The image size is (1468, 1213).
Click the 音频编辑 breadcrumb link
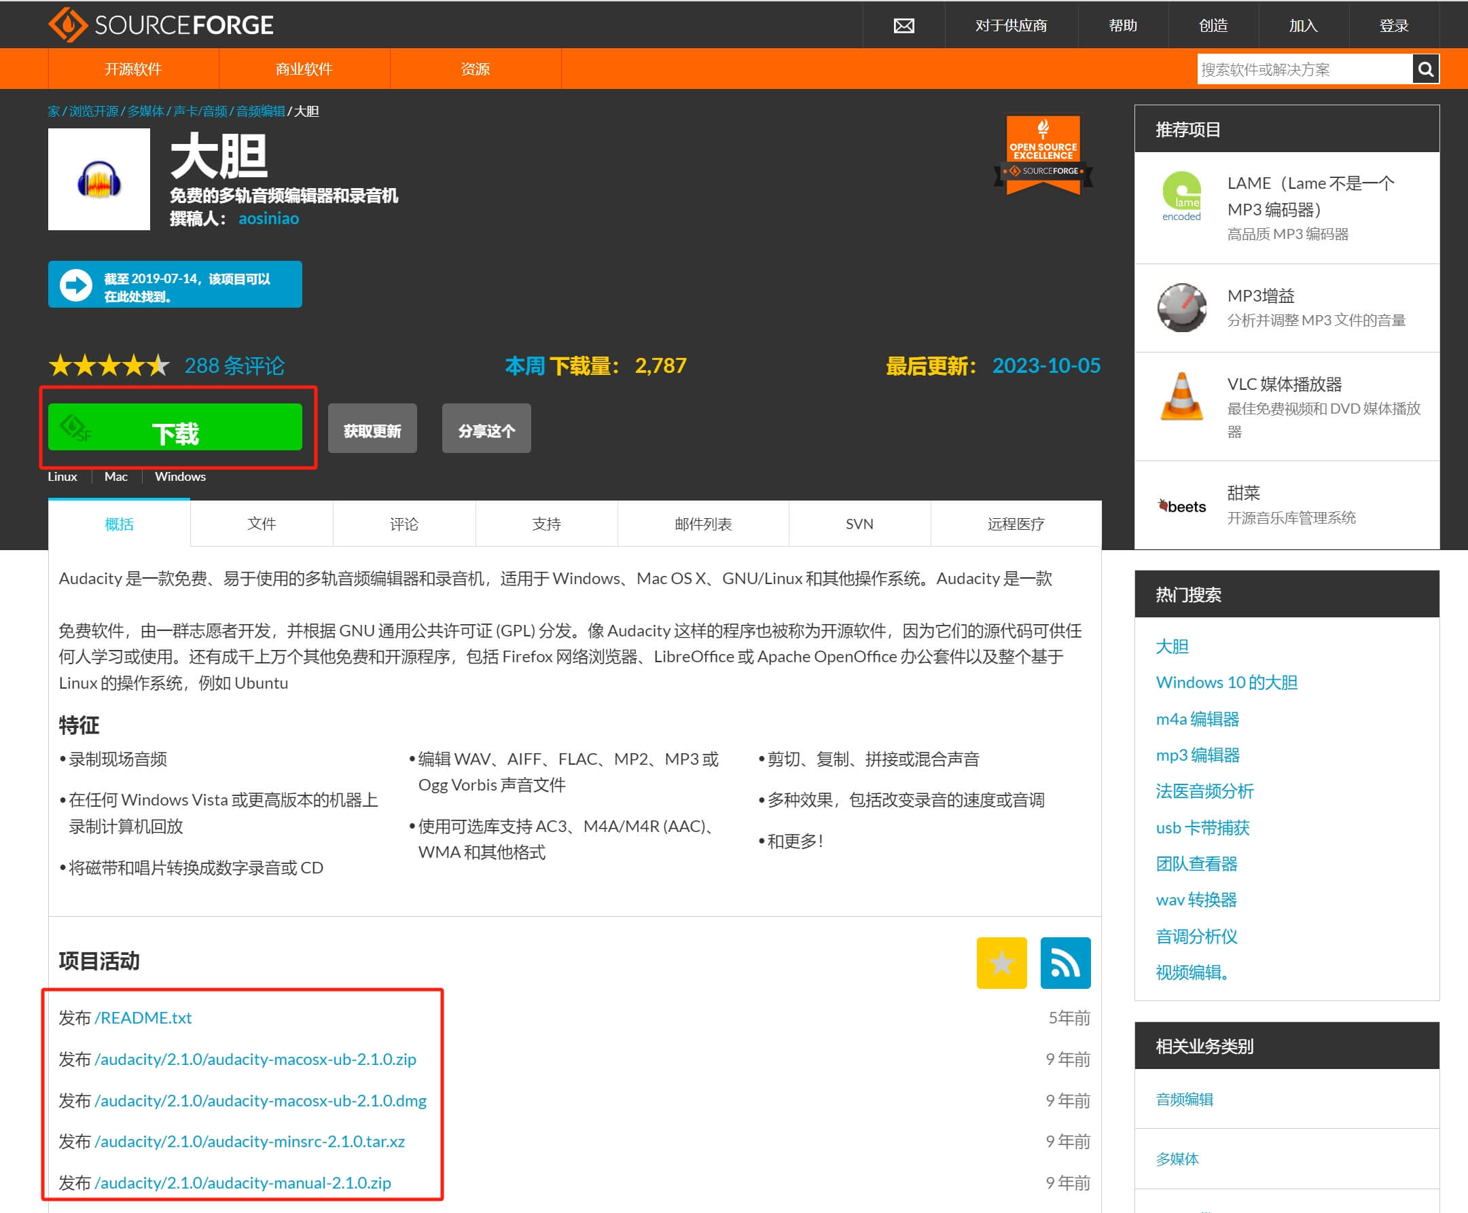pos(261,111)
